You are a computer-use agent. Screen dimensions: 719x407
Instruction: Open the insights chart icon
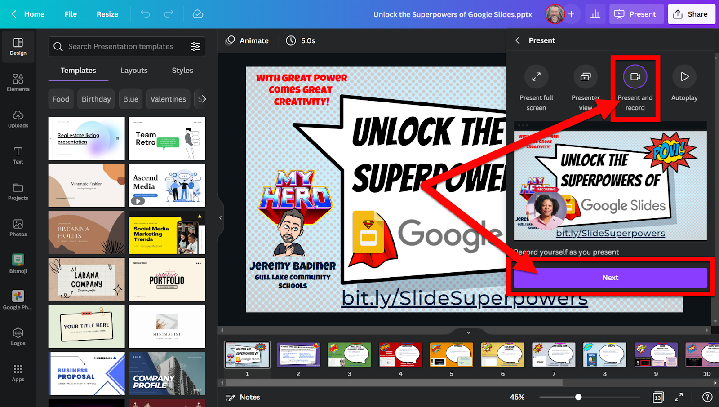tap(595, 14)
